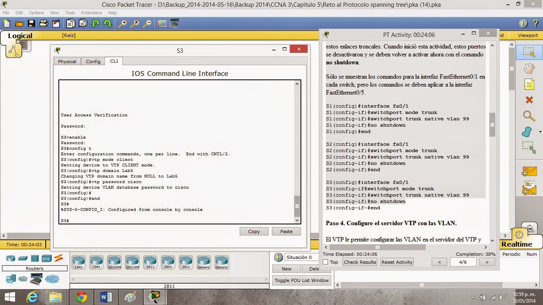Select the CLI tab in S3
The height and width of the screenshot is (305, 543).
pyautogui.click(x=114, y=61)
